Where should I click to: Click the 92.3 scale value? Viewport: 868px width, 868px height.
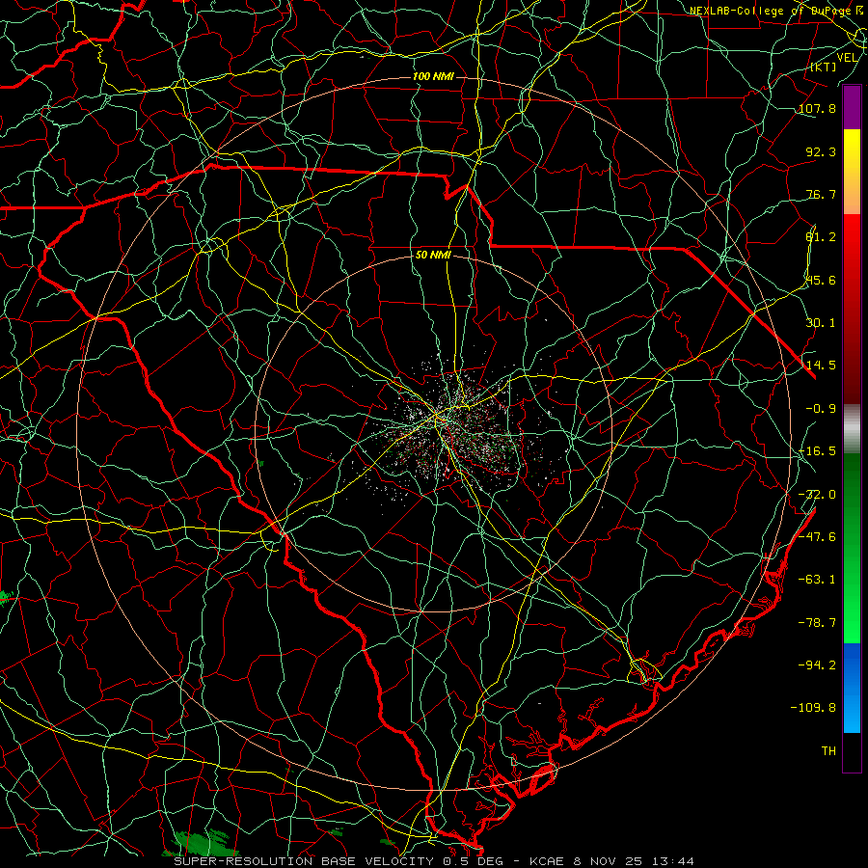click(821, 151)
